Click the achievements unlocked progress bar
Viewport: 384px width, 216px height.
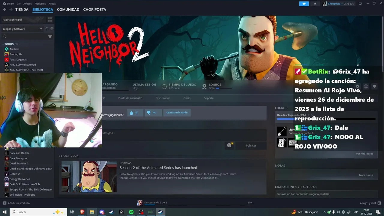(x=326, y=119)
